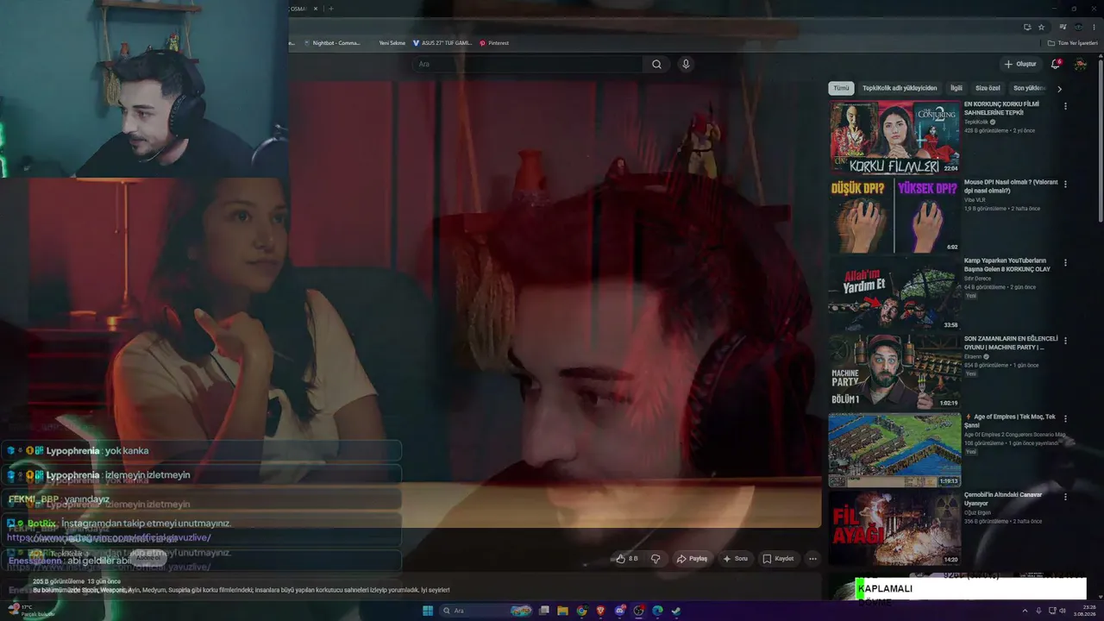Open Steam from the taskbar
This screenshot has height=621, width=1104.
[676, 611]
